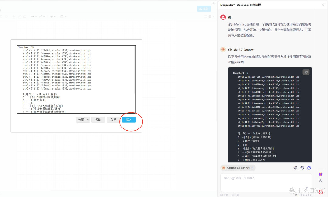Click the blue 共享 share button in editor
The width and height of the screenshot is (328, 197).
click(204, 9)
